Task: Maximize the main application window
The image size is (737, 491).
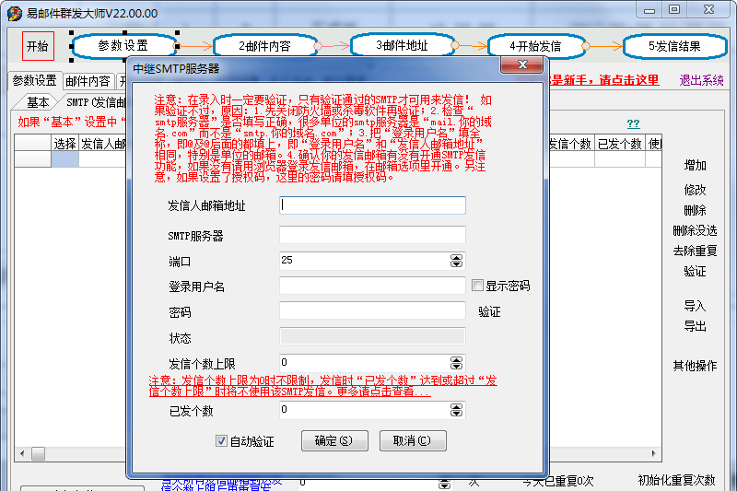Action: pos(674,10)
